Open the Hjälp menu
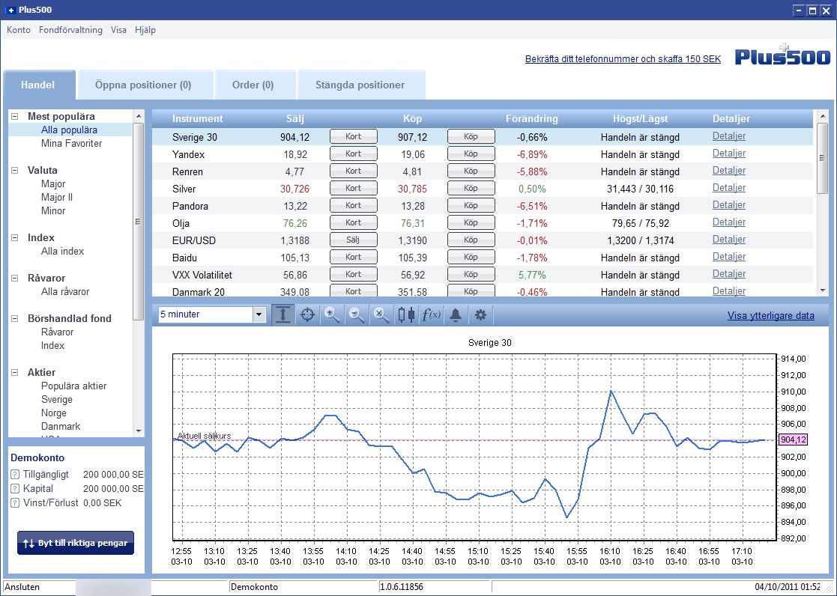Screen dimensions: 837x596 point(145,30)
